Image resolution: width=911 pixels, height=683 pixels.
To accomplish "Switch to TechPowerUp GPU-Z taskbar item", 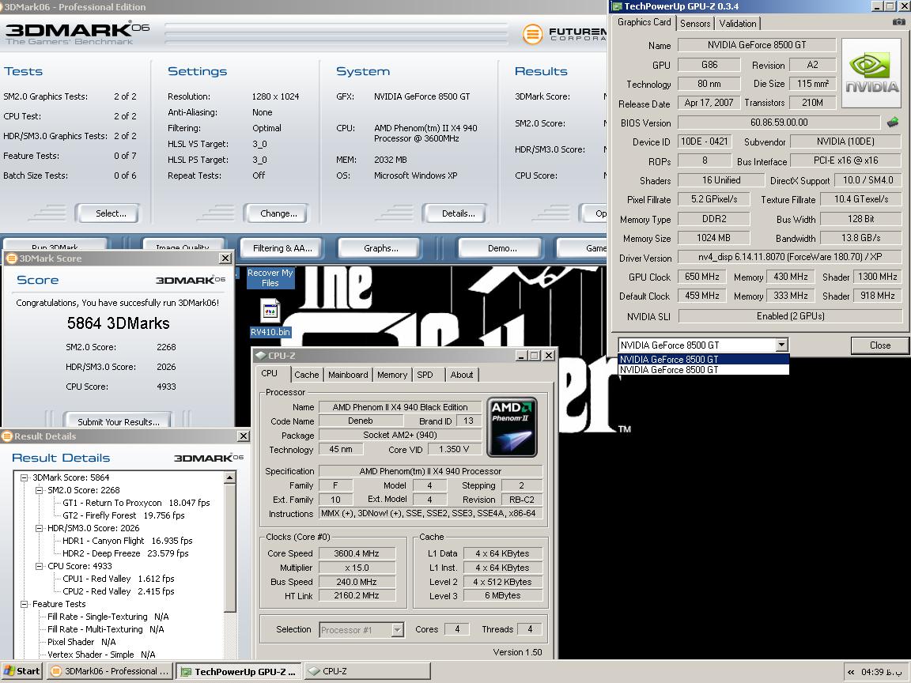I will [239, 671].
